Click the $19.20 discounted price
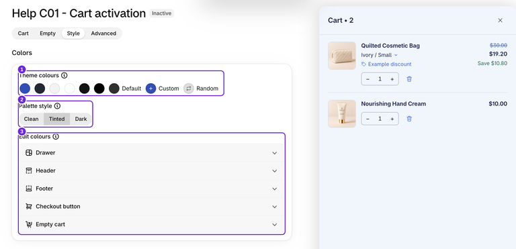The image size is (516, 249). (x=498, y=54)
